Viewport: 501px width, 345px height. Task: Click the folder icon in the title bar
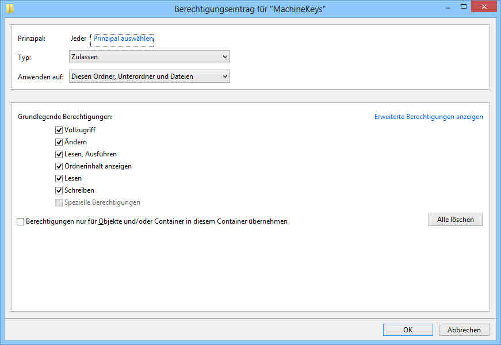[10, 8]
